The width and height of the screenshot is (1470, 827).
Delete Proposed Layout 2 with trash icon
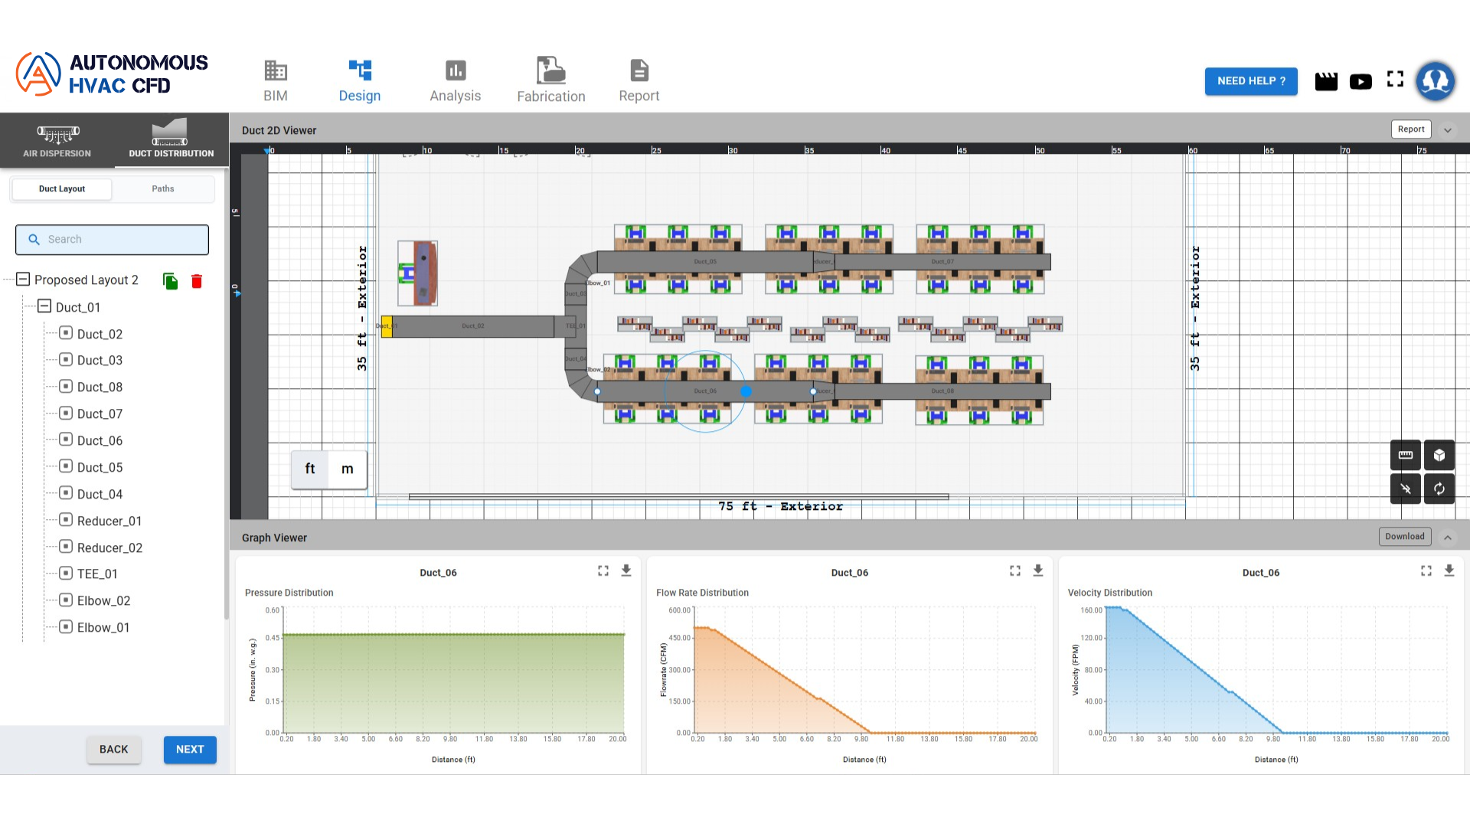[x=197, y=281]
